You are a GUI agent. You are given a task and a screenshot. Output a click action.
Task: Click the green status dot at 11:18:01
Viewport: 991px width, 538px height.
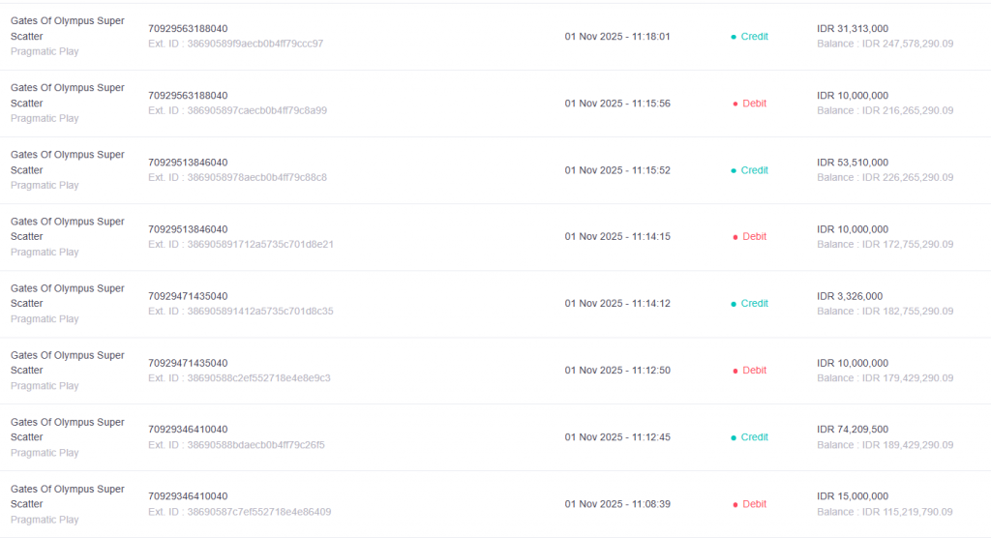734,37
